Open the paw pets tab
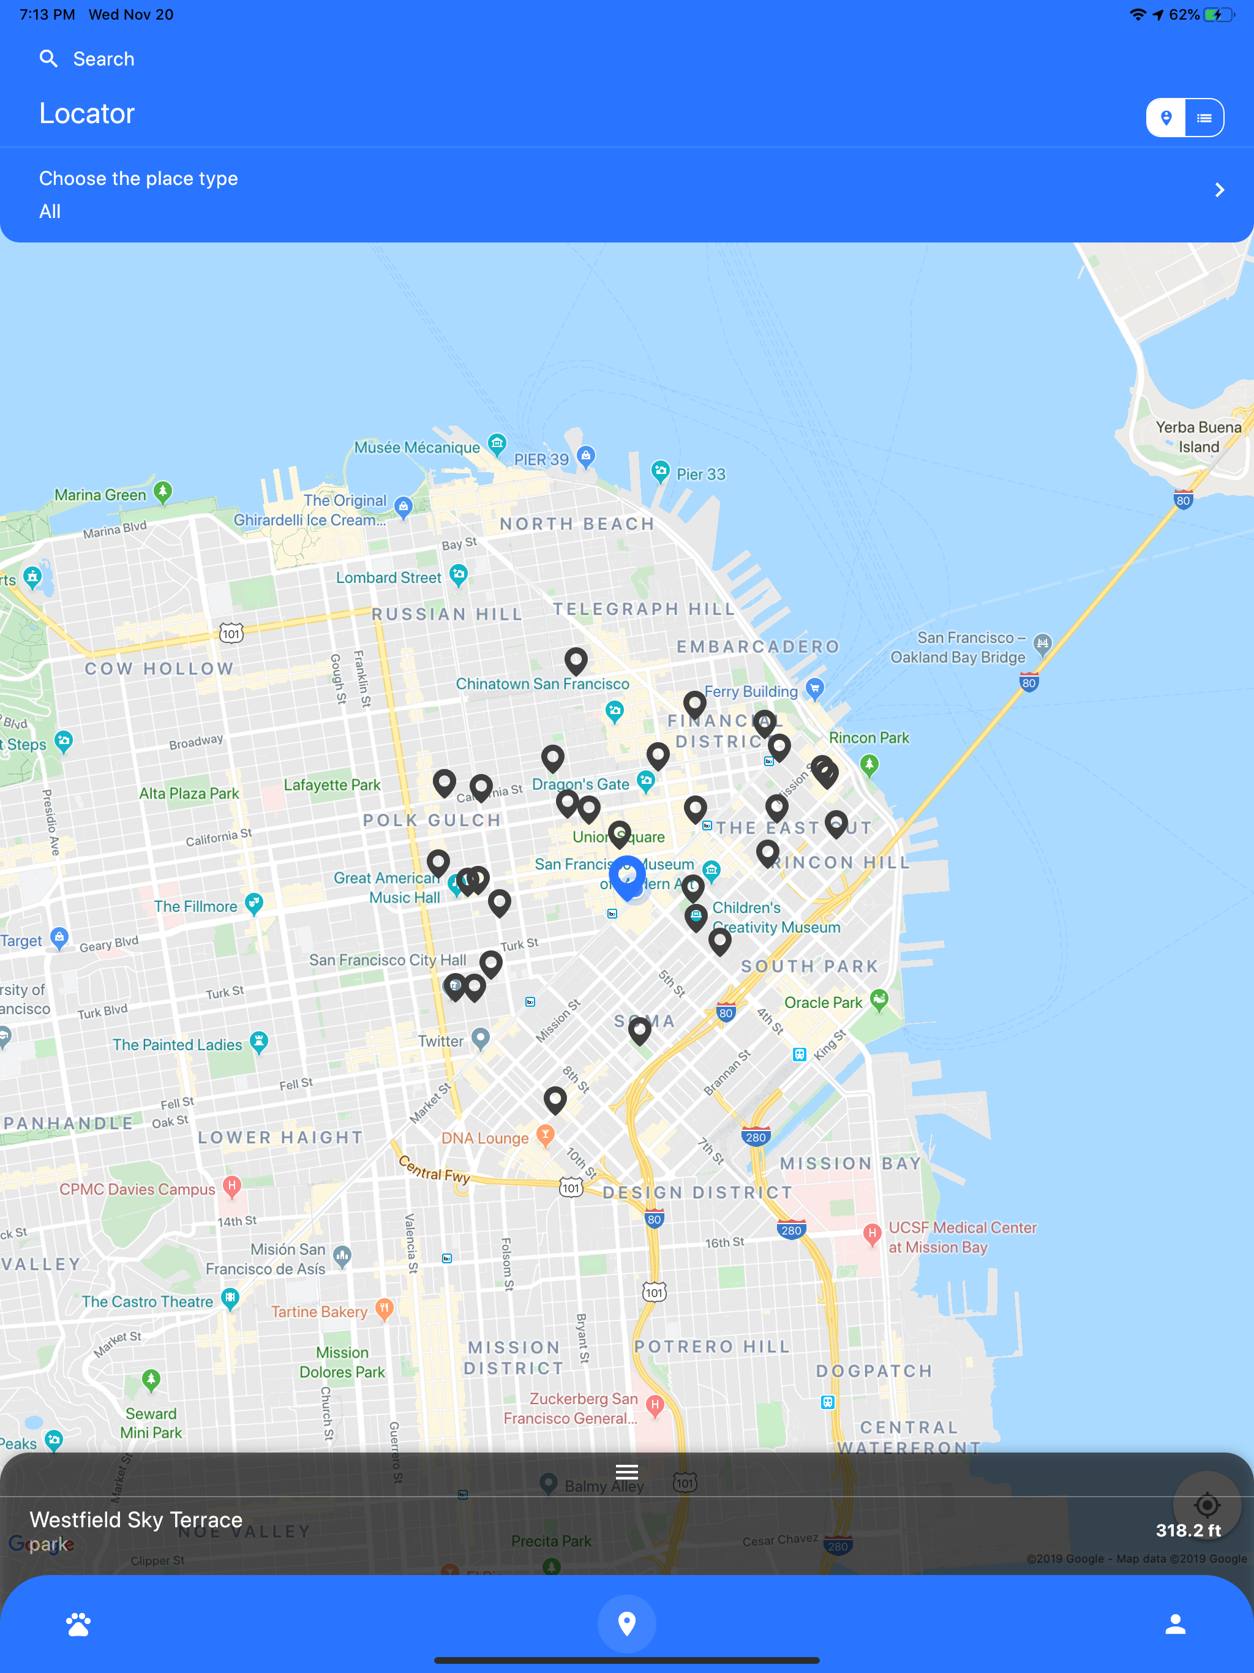Image resolution: width=1254 pixels, height=1673 pixels. coord(78,1624)
